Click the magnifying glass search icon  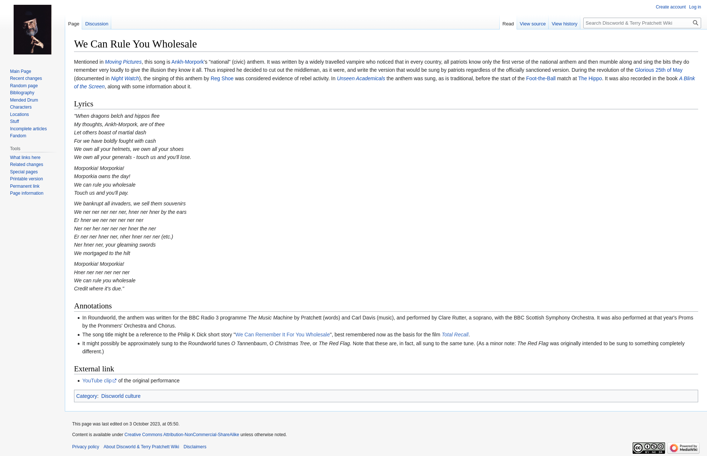695,23
